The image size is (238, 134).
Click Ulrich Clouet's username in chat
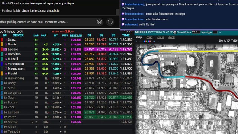coord(10,3)
